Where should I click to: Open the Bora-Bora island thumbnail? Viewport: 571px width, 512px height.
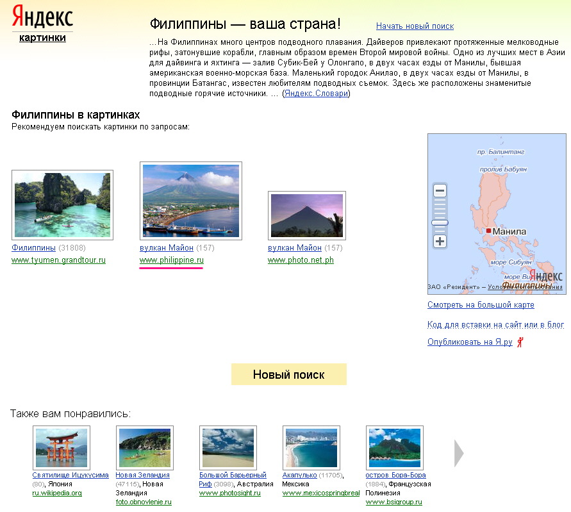click(x=394, y=447)
